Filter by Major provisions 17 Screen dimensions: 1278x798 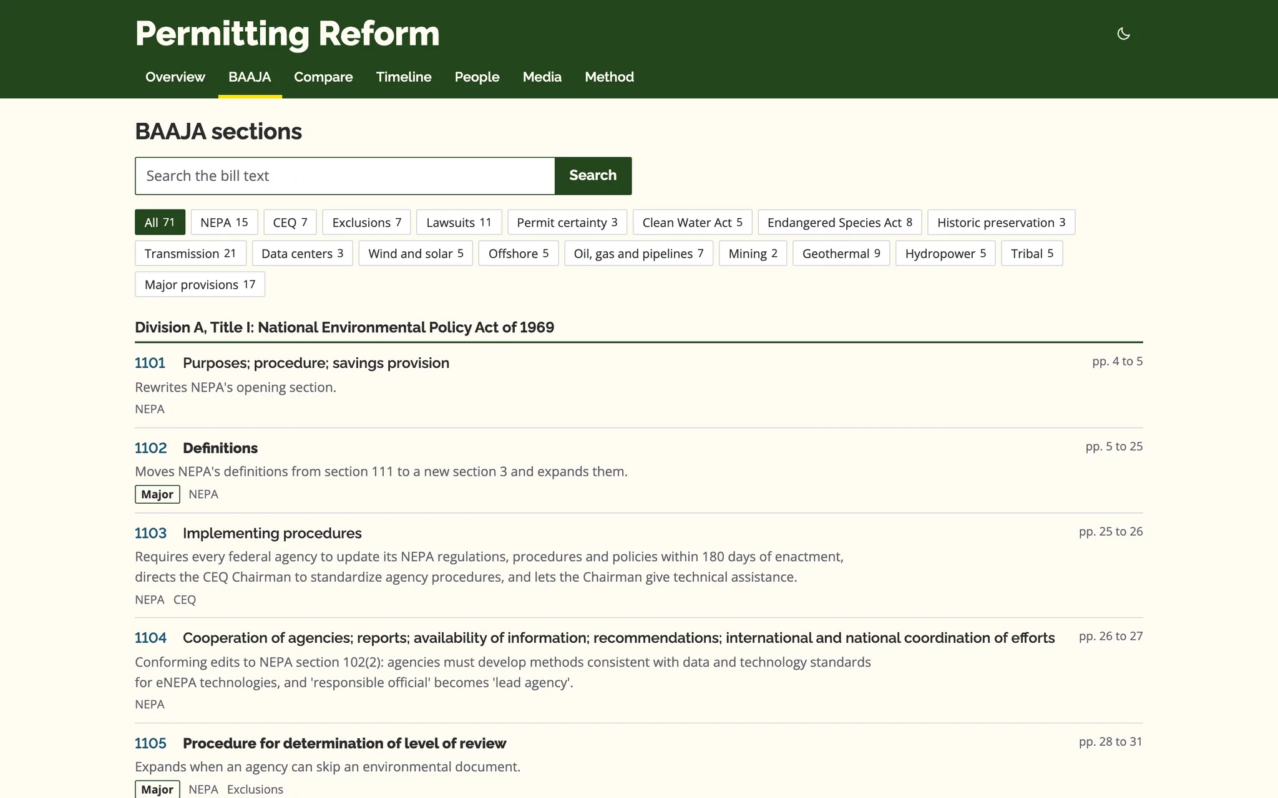pyautogui.click(x=200, y=285)
